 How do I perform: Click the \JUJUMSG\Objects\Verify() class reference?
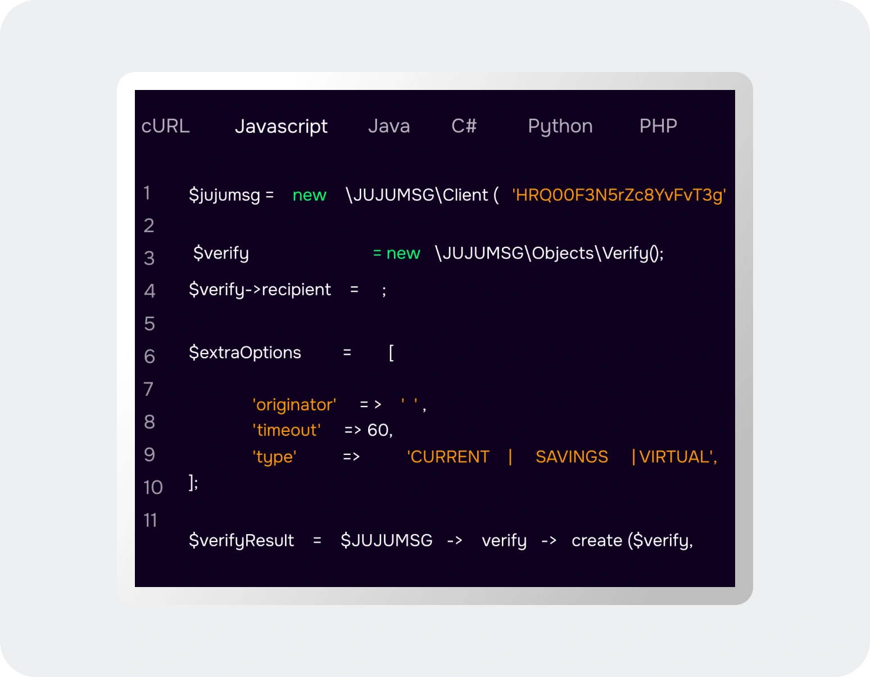[549, 253]
